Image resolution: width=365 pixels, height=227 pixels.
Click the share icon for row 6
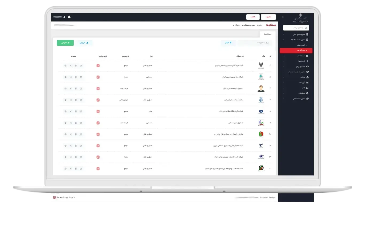coord(71,88)
